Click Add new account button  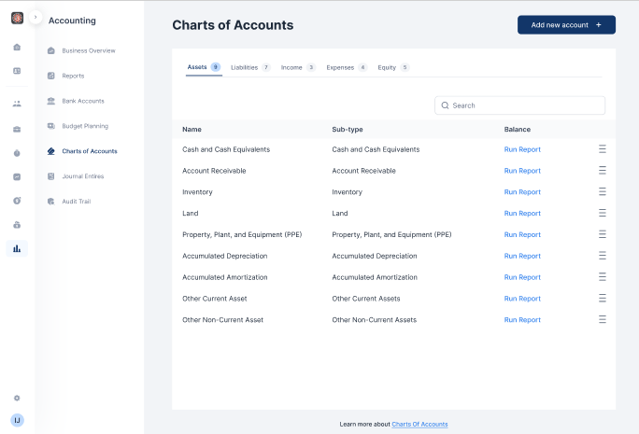(x=566, y=25)
